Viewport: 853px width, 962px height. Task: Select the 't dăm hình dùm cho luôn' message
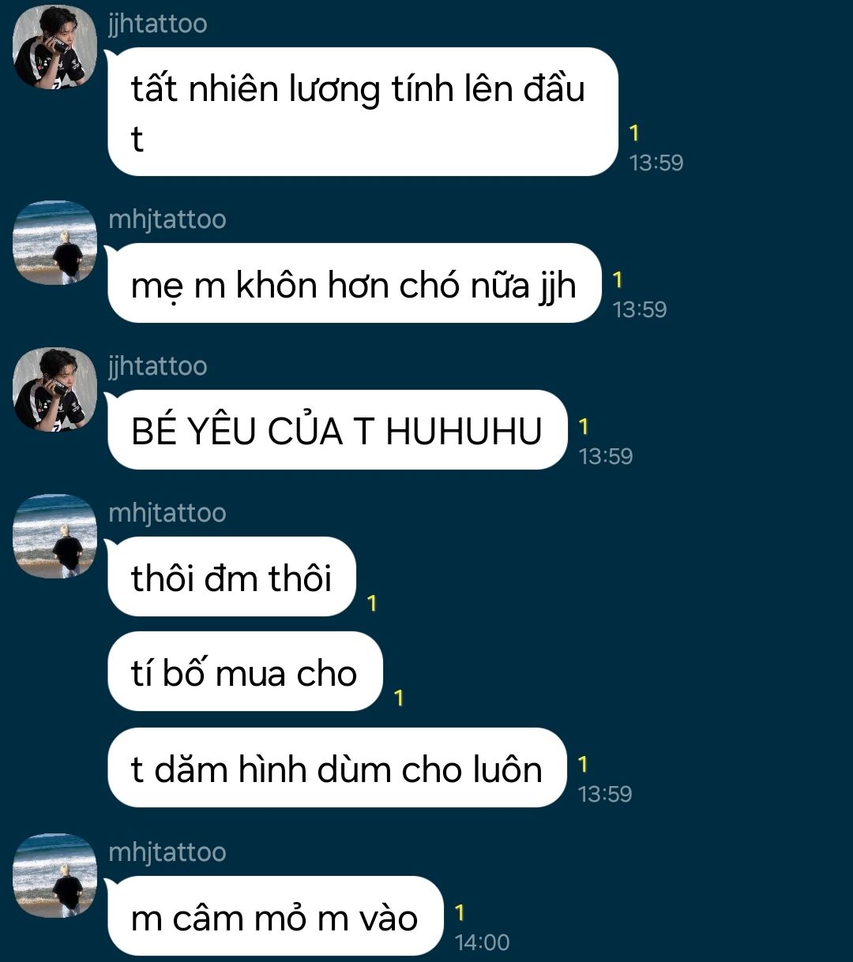337,768
